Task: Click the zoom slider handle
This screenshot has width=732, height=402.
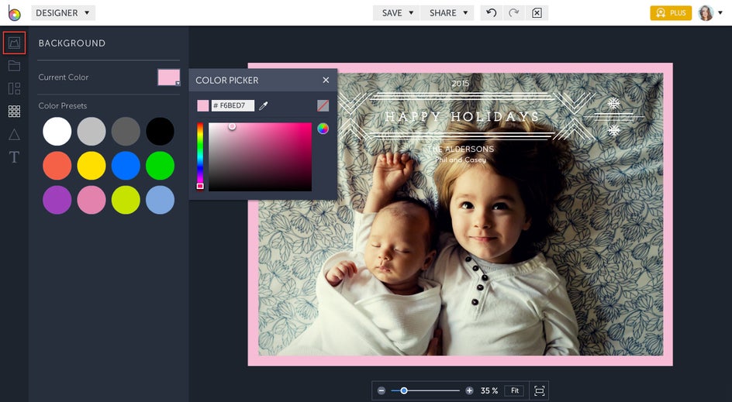Action: click(x=404, y=391)
